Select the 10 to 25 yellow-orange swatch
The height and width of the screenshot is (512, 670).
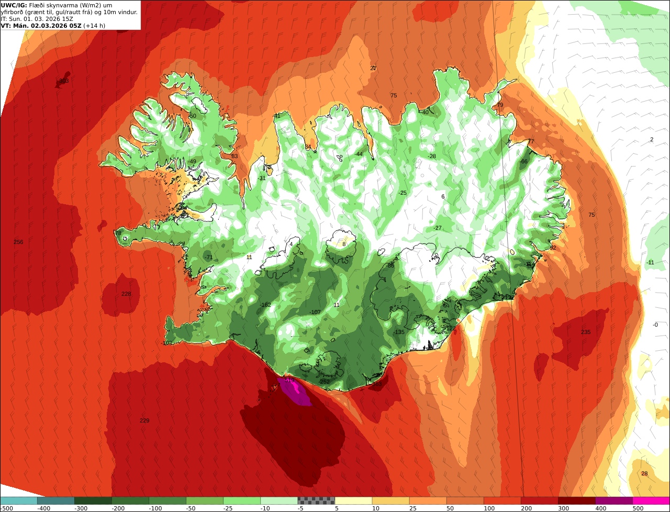tap(390, 500)
